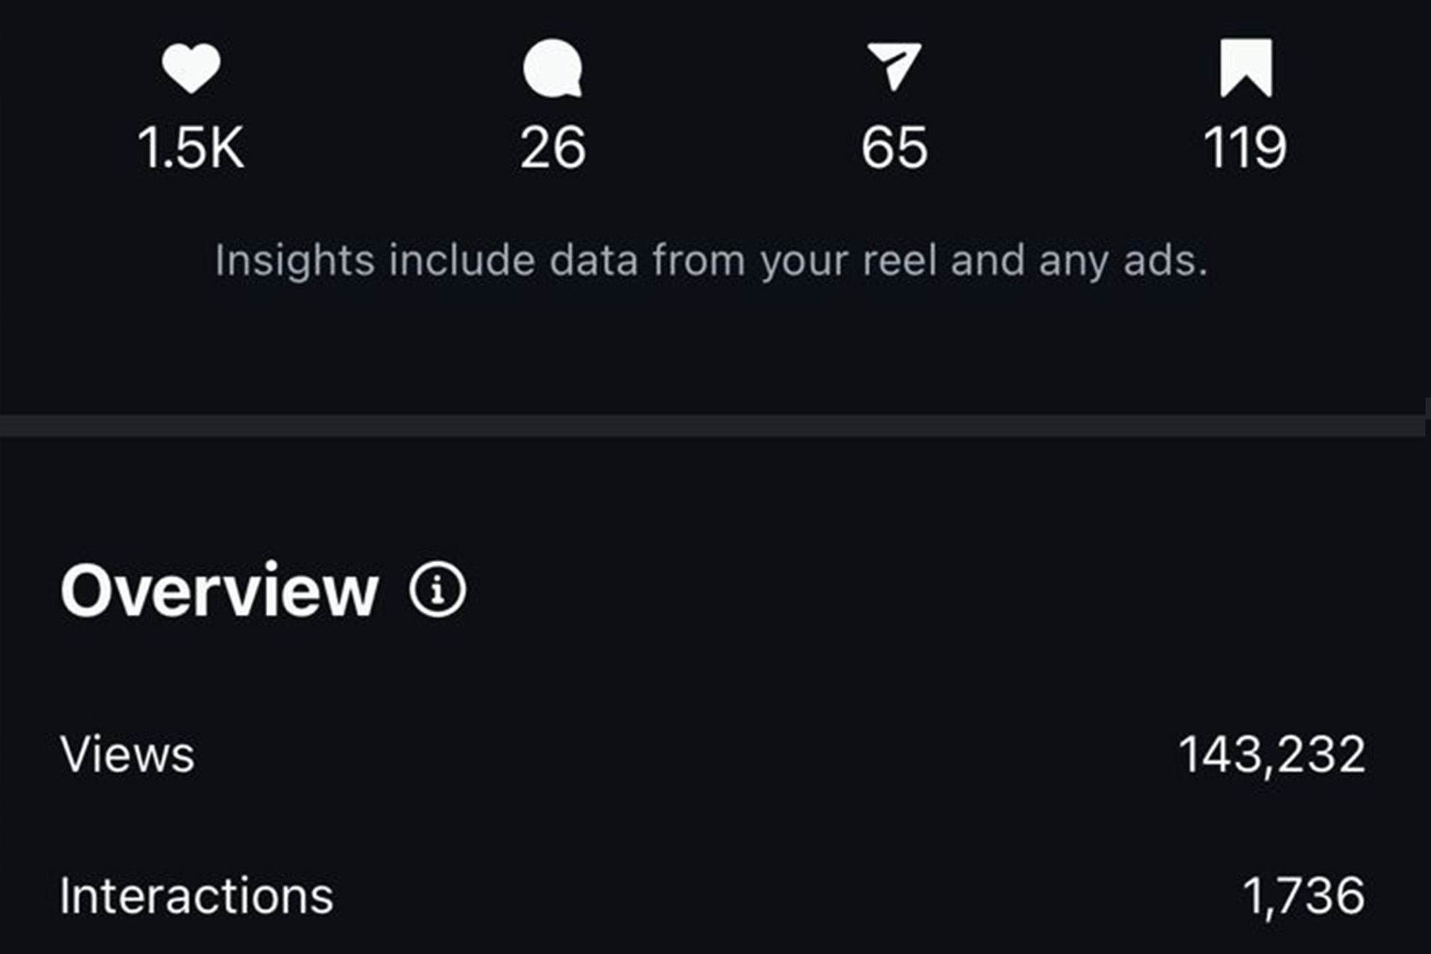Click the word "Insights" in the note

pyautogui.click(x=294, y=260)
